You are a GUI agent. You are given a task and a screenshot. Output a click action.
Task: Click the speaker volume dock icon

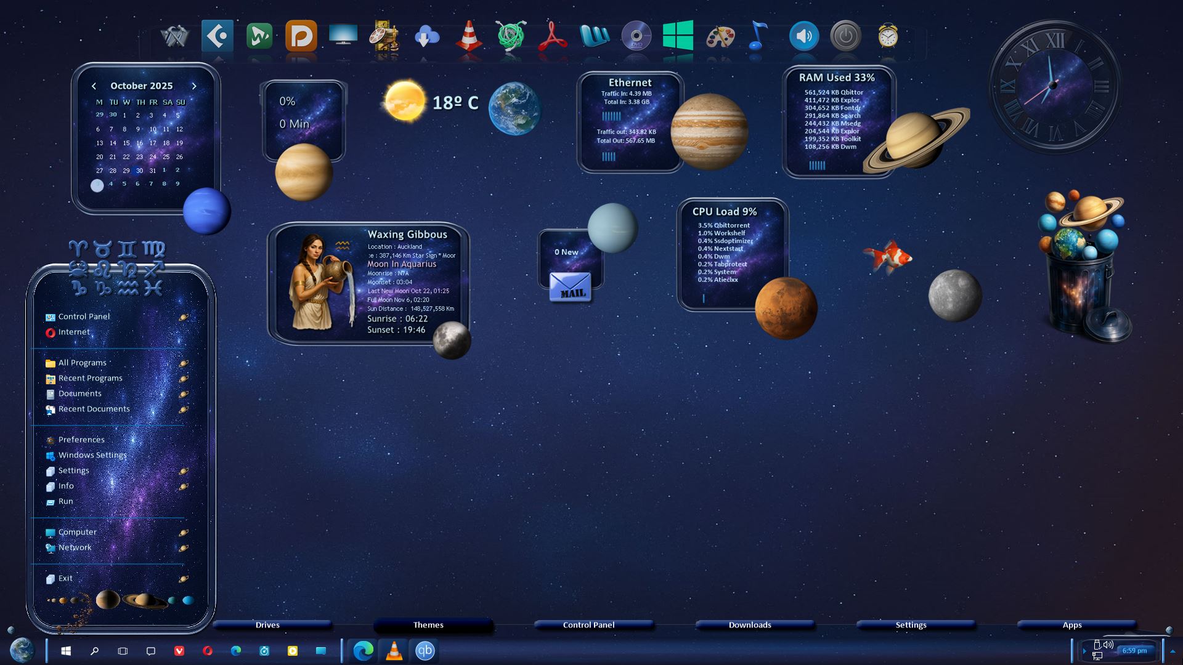coord(803,36)
